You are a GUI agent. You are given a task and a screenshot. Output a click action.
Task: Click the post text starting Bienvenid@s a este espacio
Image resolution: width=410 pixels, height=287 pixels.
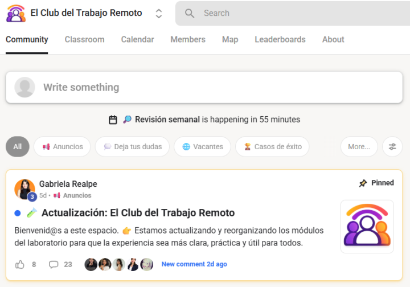(x=169, y=236)
